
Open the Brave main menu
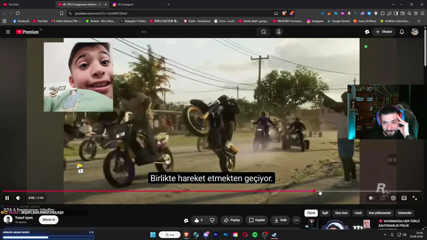[x=422, y=13]
